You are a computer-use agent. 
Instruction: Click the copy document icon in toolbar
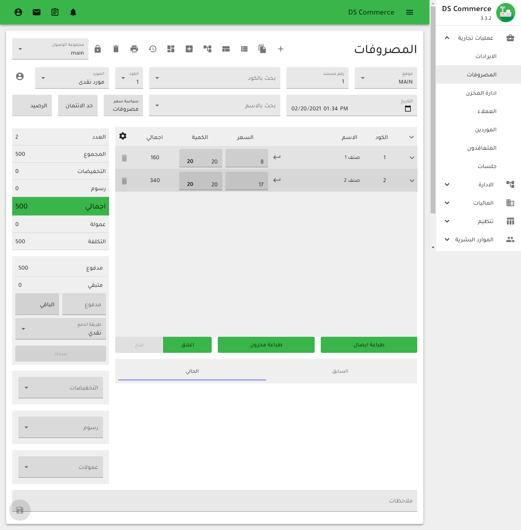point(262,49)
